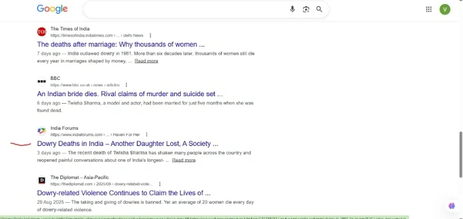The image size is (463, 219).
Task: Click the "BBC" source name
Action: pos(55,78)
